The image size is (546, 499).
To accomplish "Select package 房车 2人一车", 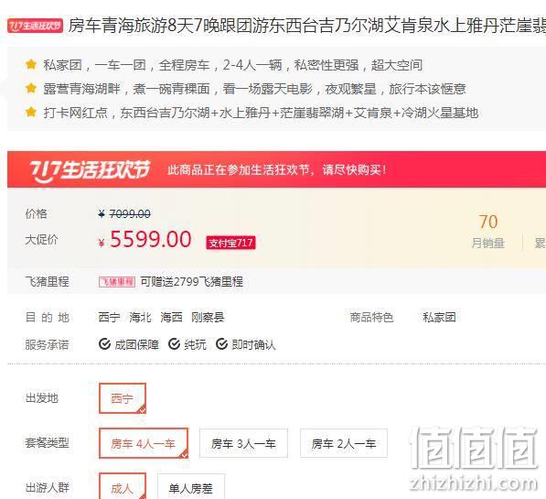I will [x=344, y=443].
